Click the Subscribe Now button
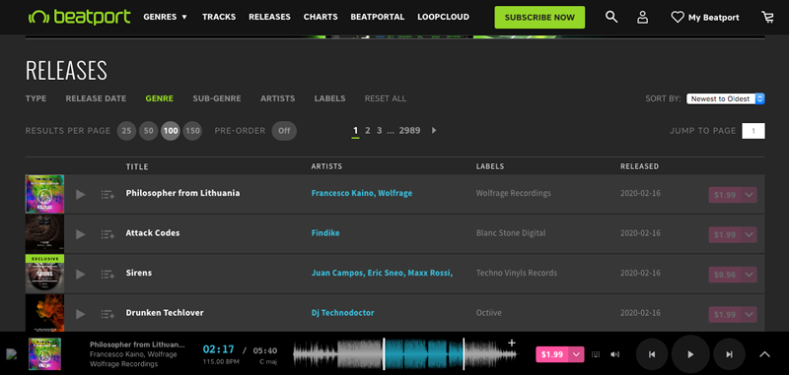The image size is (789, 375). tap(539, 17)
